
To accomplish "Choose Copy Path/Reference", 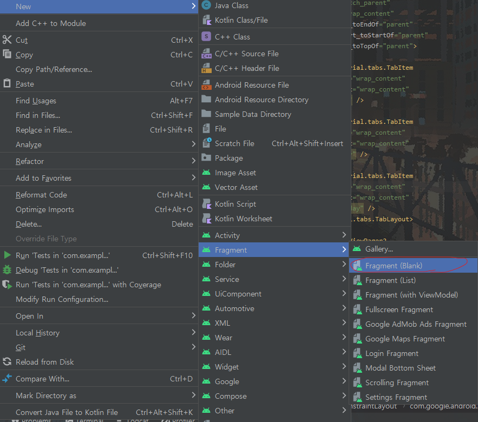I will click(x=99, y=69).
